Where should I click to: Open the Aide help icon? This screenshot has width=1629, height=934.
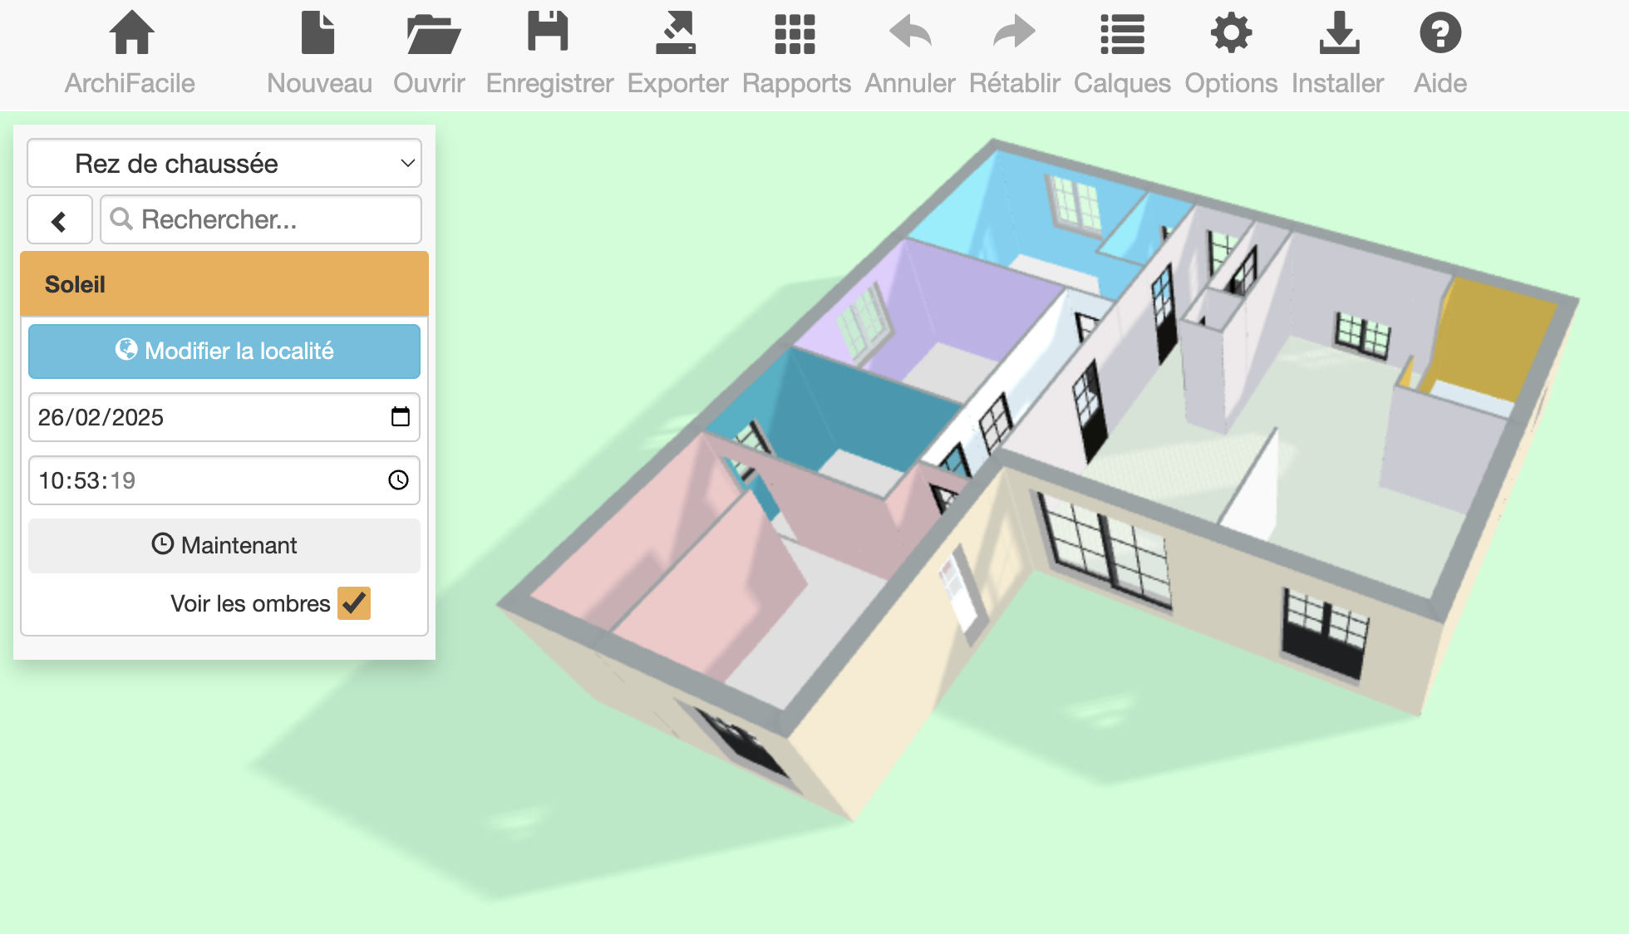click(1440, 33)
